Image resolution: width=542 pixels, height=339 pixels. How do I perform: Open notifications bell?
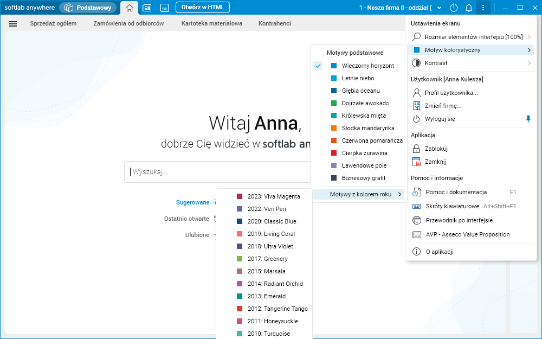coord(469,8)
